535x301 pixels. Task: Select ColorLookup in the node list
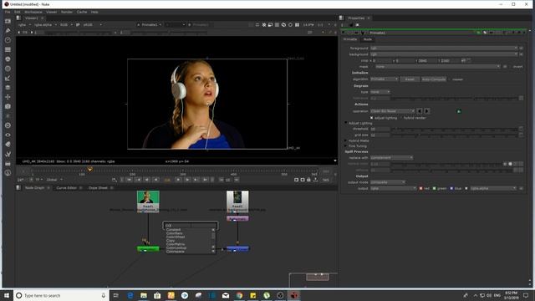176,247
